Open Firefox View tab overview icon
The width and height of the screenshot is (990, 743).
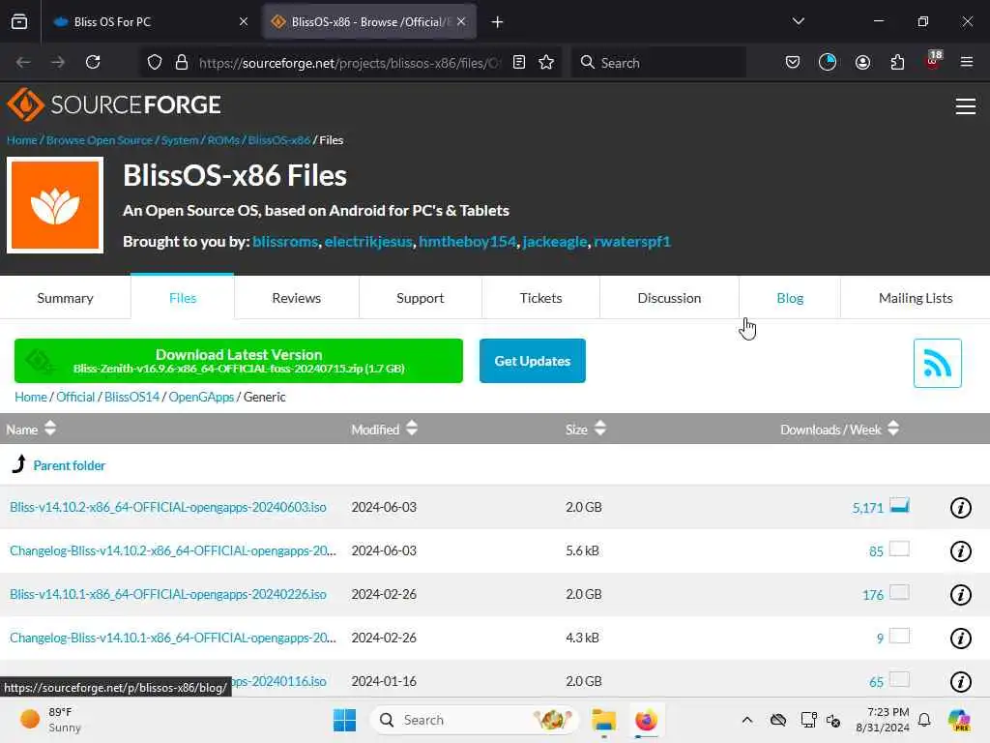(19, 21)
